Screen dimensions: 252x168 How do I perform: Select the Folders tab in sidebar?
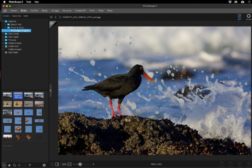click(x=6, y=16)
